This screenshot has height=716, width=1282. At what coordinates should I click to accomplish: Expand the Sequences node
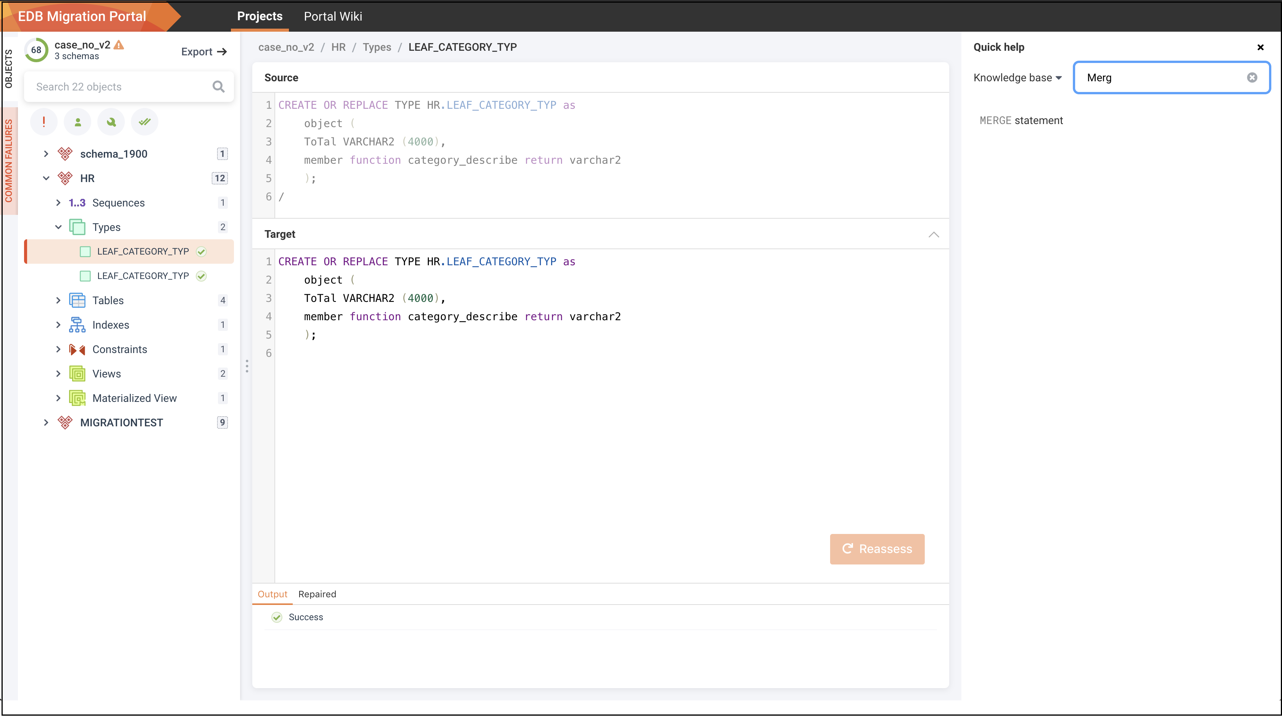tap(58, 203)
